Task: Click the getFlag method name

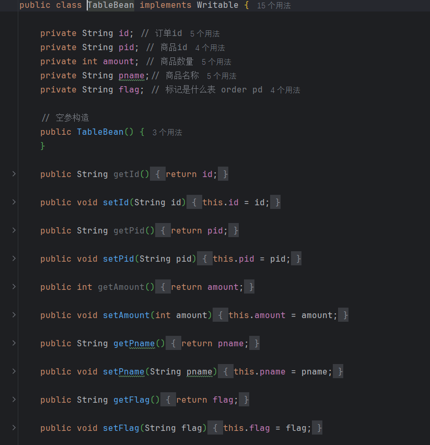Action: click(x=131, y=400)
